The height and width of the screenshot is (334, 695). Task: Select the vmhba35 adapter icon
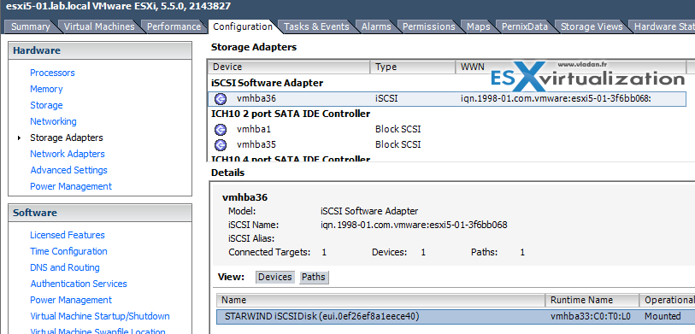[x=221, y=144]
